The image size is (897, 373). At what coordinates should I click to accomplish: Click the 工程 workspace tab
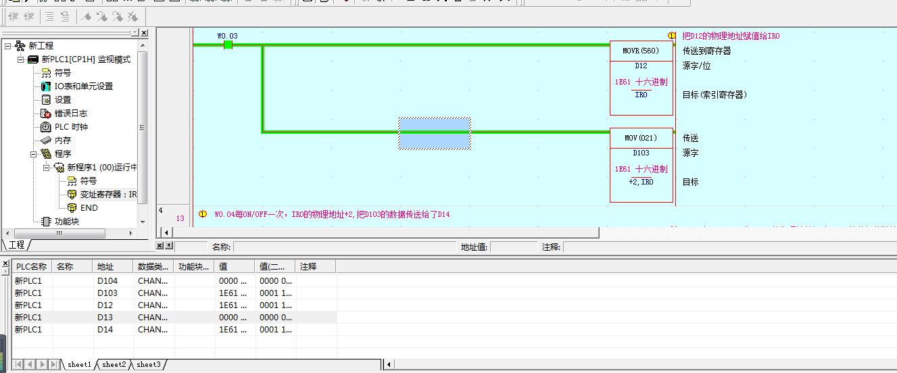click(16, 245)
